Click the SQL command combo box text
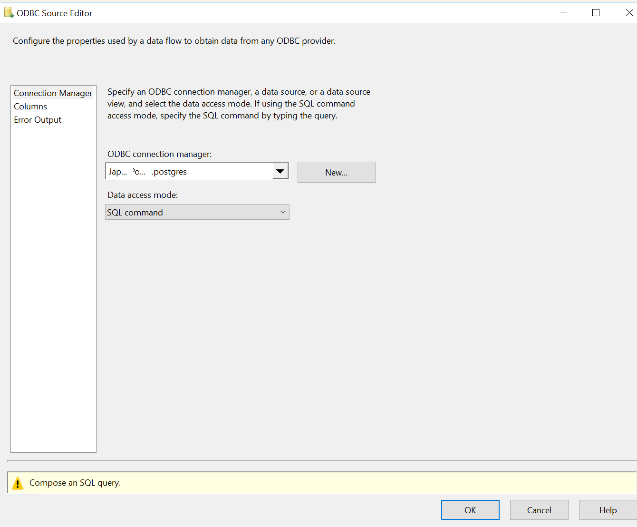 tap(135, 213)
